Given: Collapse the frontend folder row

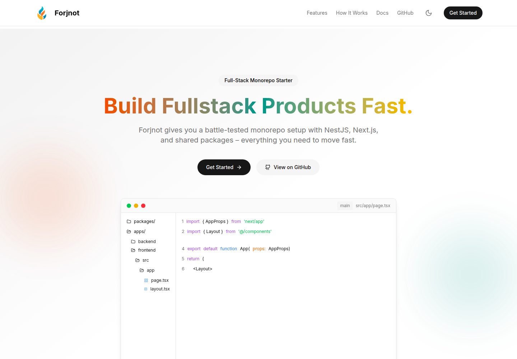Looking at the screenshot, I should pos(150,250).
